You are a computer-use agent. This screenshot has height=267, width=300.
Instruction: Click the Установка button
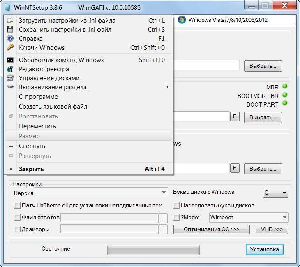point(264,249)
